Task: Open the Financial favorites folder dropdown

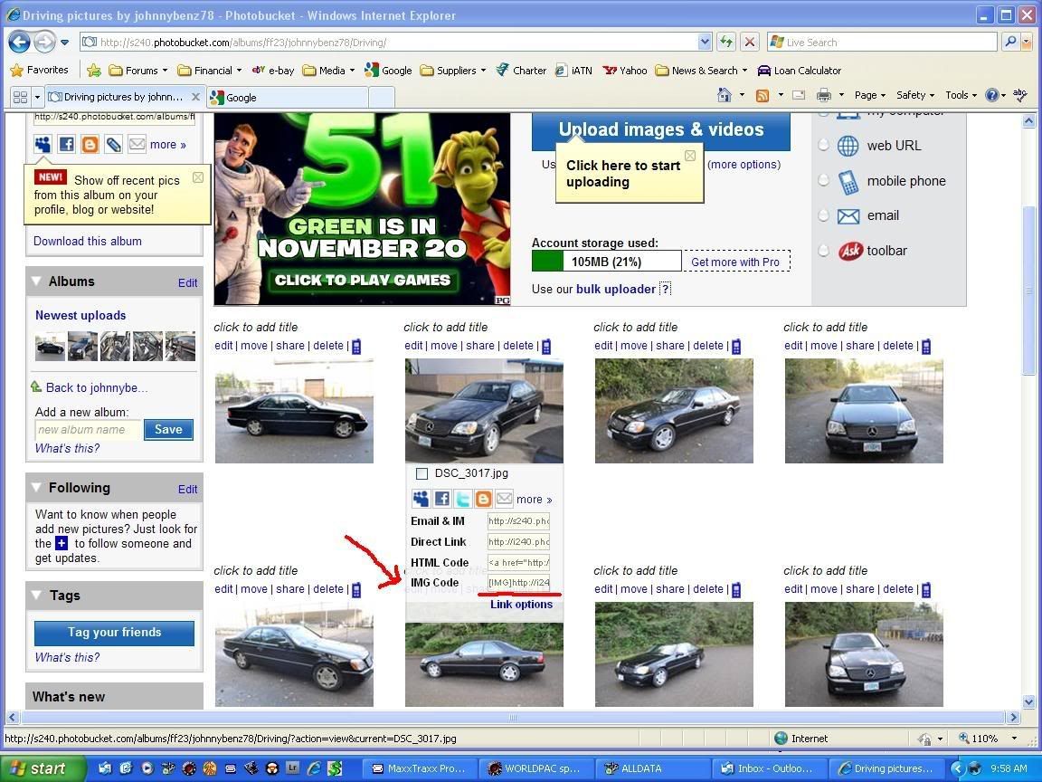Action: click(x=209, y=71)
